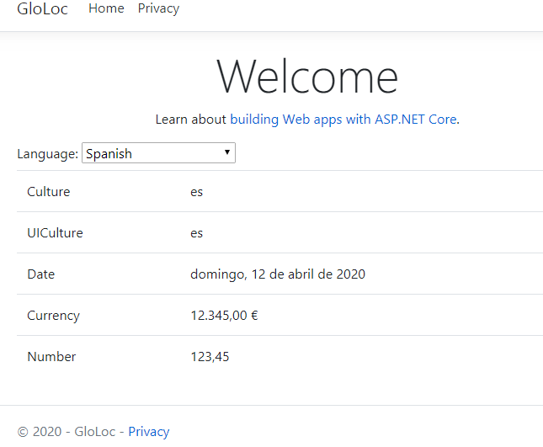Click the 'UICulture' row label
The width and height of the screenshot is (543, 447).
coord(55,232)
